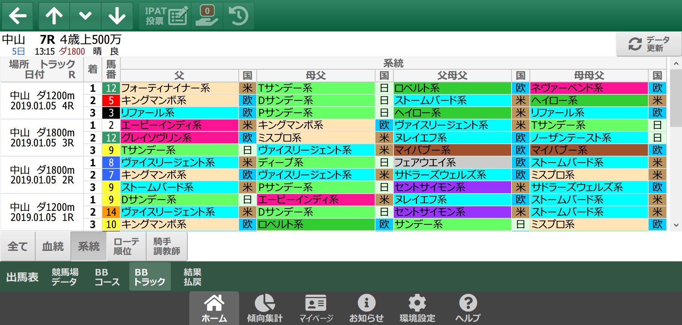
Task: Click ディープ系 cell
Action: coord(316,162)
